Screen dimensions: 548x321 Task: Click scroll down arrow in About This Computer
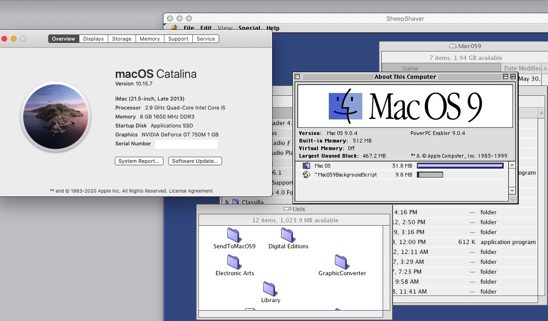(x=512, y=191)
